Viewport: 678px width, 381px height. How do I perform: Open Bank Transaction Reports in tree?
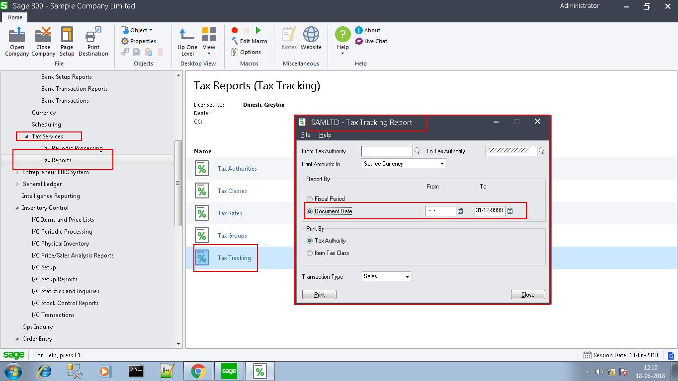click(x=75, y=89)
